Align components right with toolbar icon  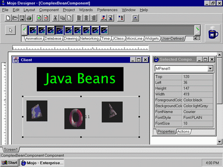93,18
